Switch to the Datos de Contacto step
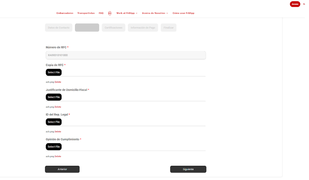This screenshot has width=309, height=180. coord(59,28)
